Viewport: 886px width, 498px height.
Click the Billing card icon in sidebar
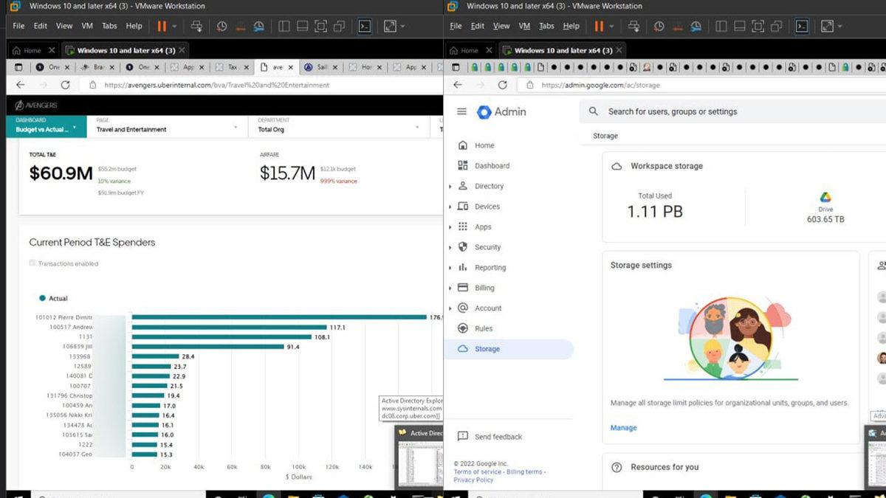[463, 288]
